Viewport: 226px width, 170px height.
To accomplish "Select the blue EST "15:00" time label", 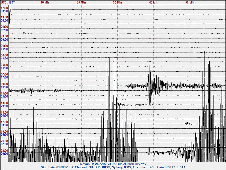I will click(4, 68).
